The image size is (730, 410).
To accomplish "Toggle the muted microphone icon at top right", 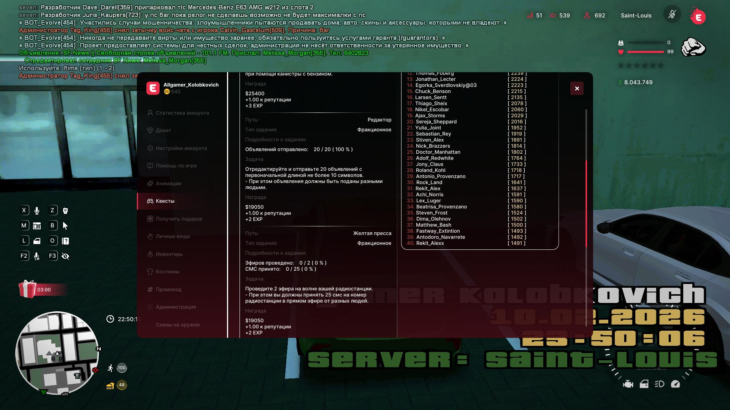I will 672,15.
